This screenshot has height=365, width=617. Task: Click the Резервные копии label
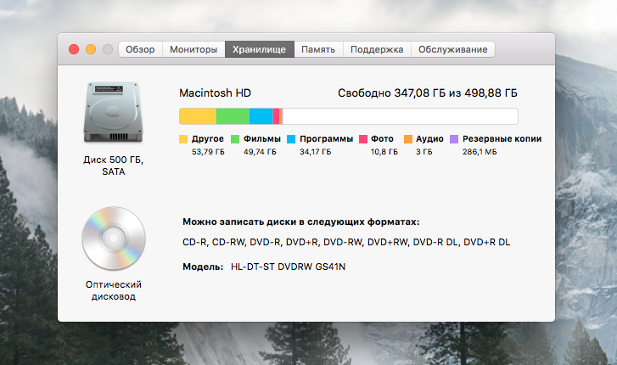click(502, 139)
